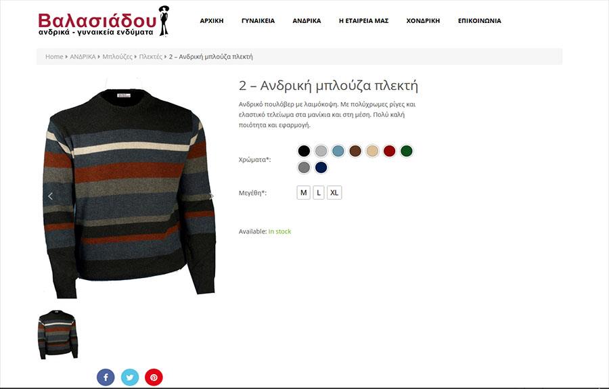Choose size XL option
Screen dimensions: 609x389
point(334,193)
